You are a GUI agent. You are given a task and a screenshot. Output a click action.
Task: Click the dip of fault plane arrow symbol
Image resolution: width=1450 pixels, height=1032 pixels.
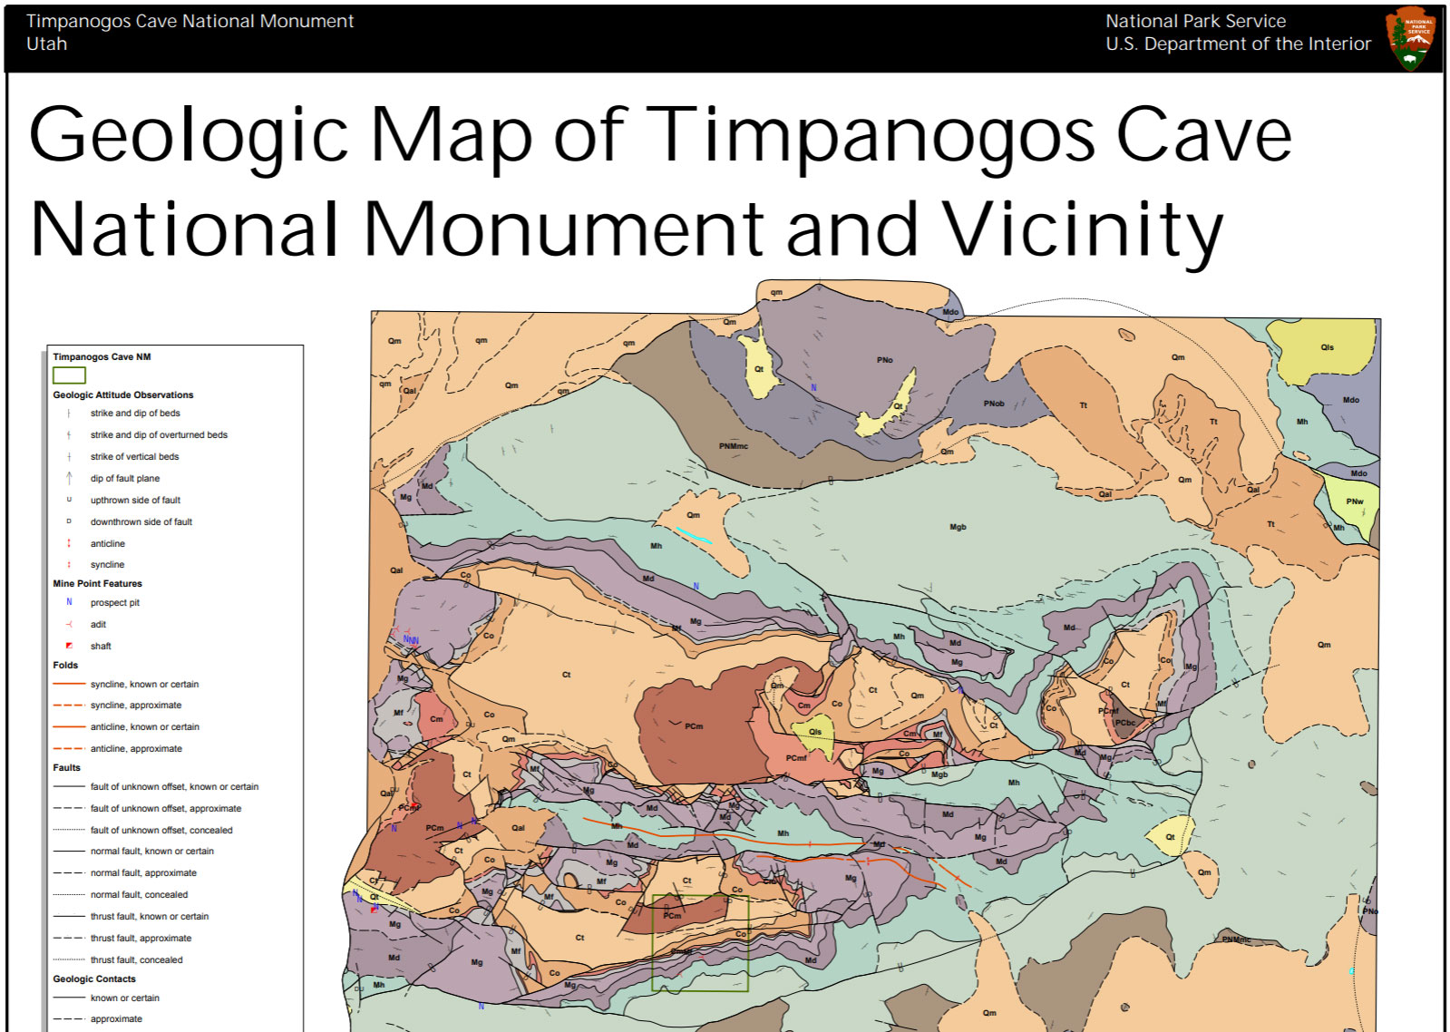pos(69,478)
